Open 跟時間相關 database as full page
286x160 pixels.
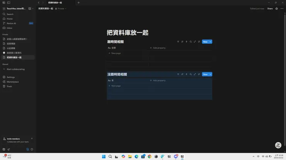point(195,42)
